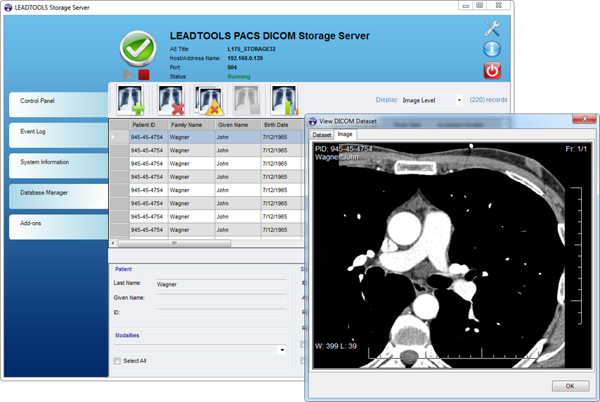Click the blue information icon
The width and height of the screenshot is (600, 402).
click(492, 49)
